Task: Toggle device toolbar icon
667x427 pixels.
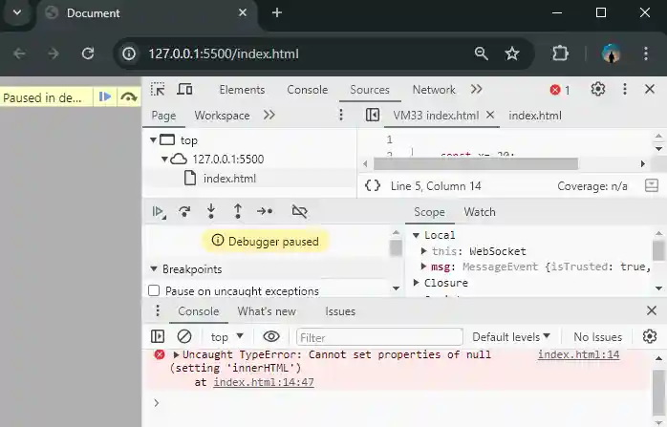Action: click(x=184, y=89)
